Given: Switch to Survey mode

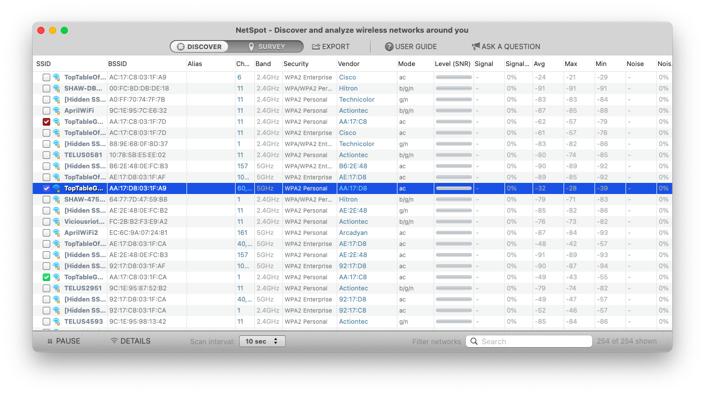Looking at the screenshot, I should click(267, 47).
